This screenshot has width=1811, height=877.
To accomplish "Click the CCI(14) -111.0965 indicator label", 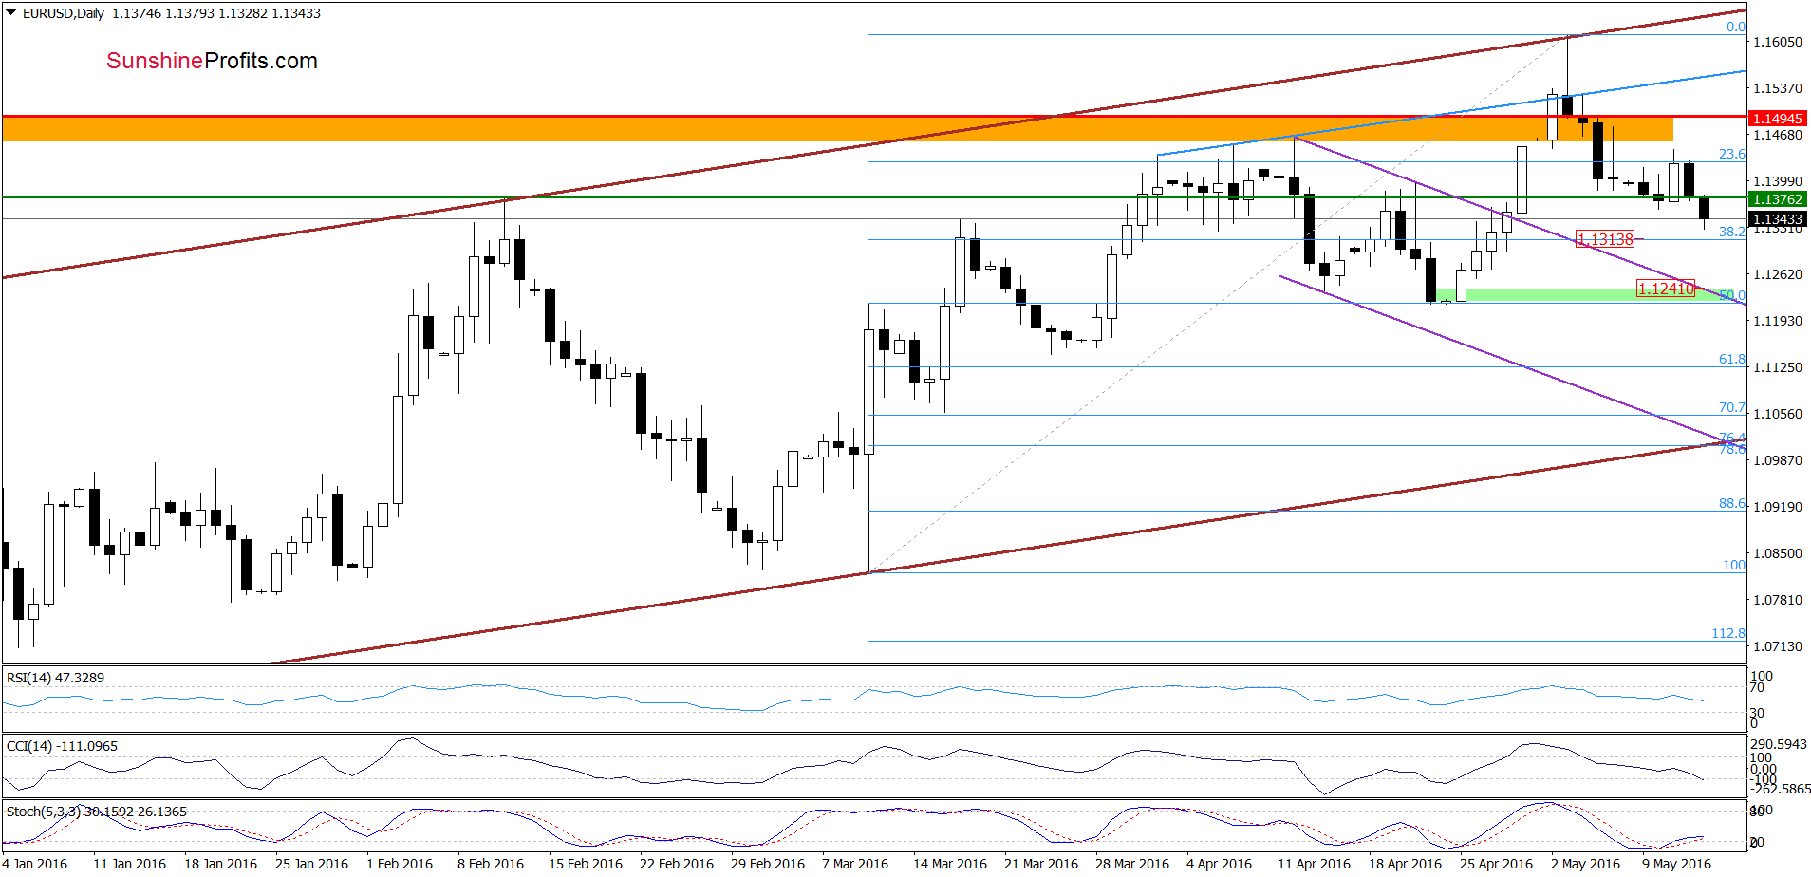I will [63, 746].
